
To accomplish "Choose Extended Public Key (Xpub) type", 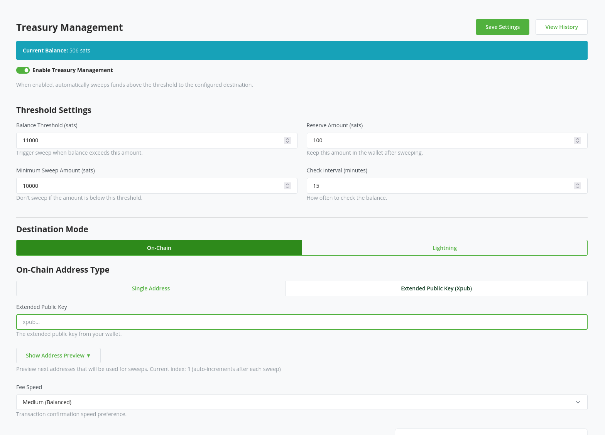I will pyautogui.click(x=436, y=288).
